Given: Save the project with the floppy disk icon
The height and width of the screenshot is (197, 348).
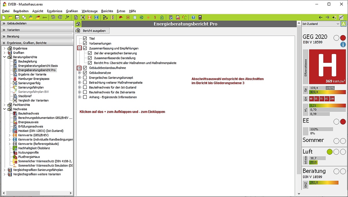Looking at the screenshot, I should coord(17,17).
